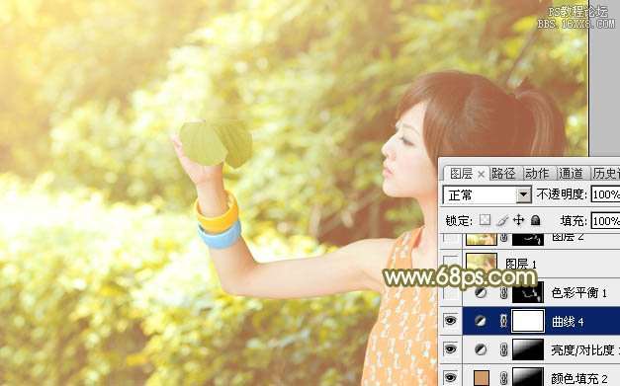The width and height of the screenshot is (620, 386).
Task: Hide the 亮度/对比度 layer
Action: [x=450, y=348]
